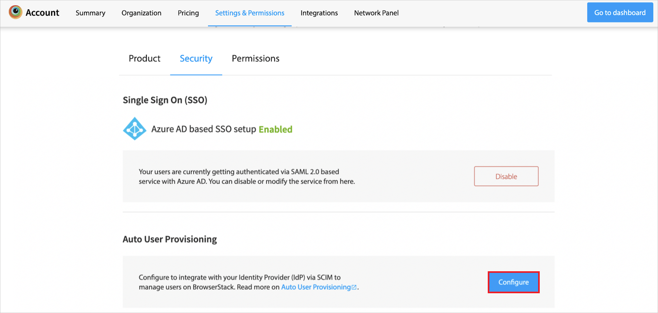Switch to the Permissions tab

(x=256, y=58)
